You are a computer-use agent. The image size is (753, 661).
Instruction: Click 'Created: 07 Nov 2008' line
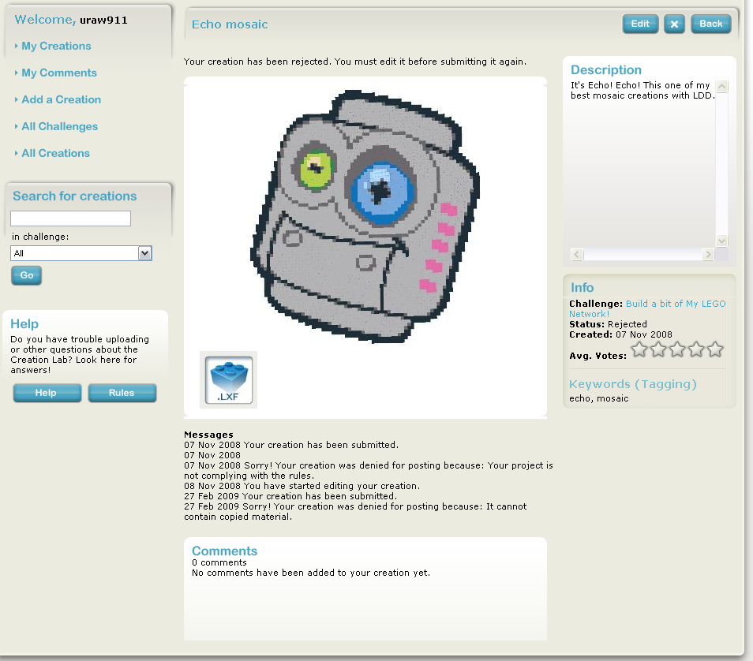(620, 334)
